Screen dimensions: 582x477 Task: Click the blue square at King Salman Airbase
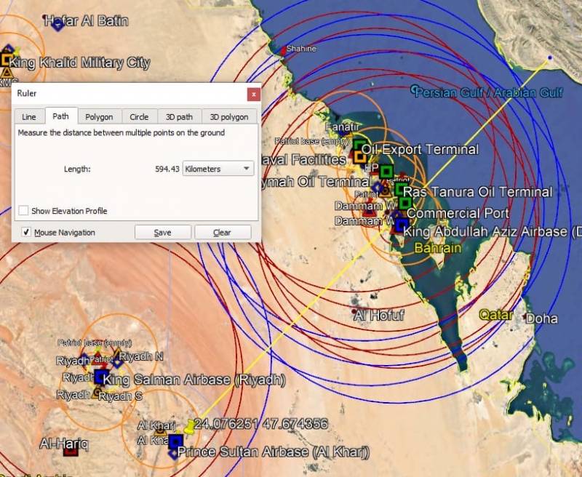[101, 377]
